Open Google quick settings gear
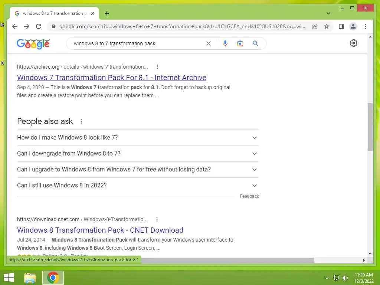This screenshot has height=285, width=380. (x=354, y=43)
